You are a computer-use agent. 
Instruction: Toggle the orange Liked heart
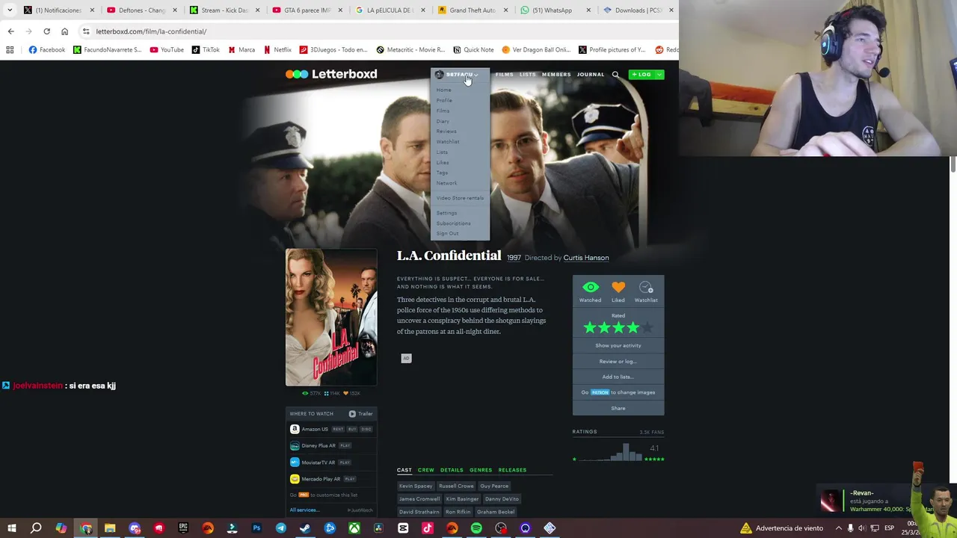[618, 287]
